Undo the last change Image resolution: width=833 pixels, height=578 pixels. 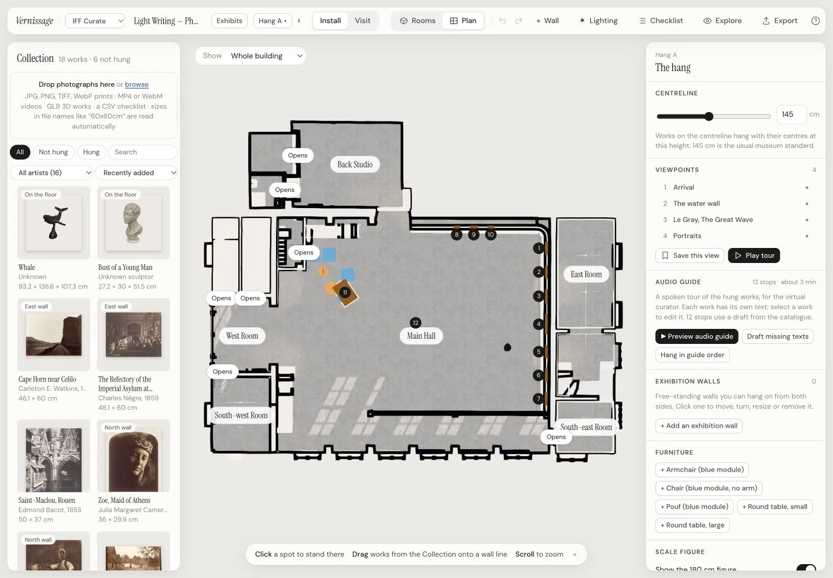[x=502, y=21]
